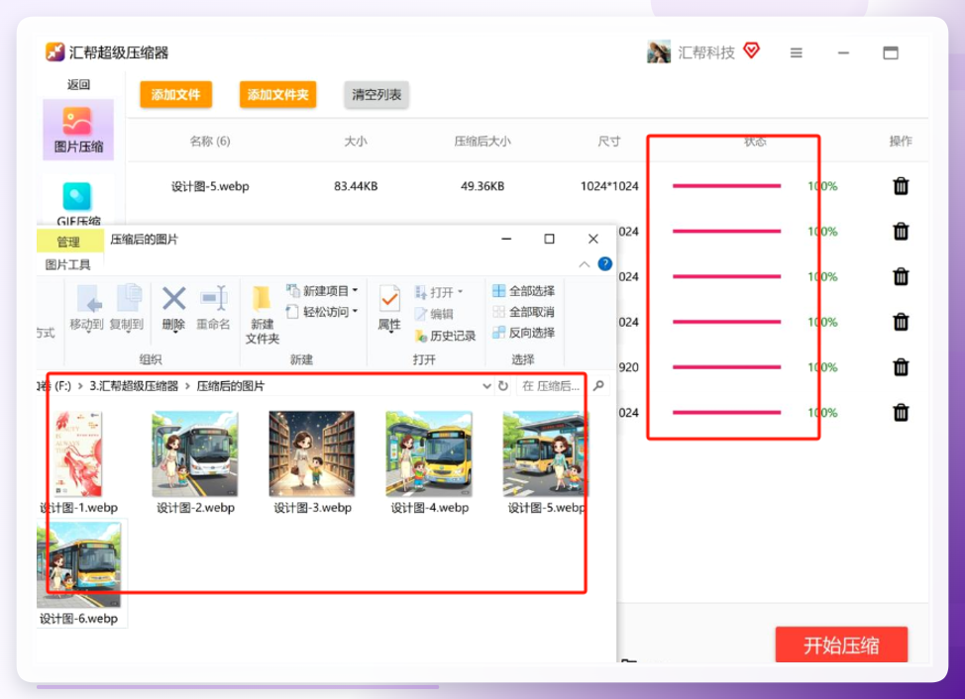Select the 图片工具 ribbon tab
The width and height of the screenshot is (965, 699).
tap(67, 265)
